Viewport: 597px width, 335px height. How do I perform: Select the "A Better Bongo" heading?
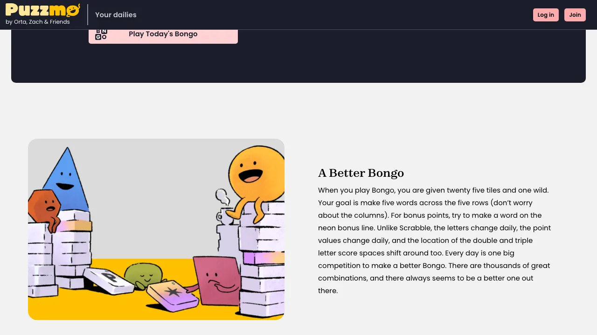(361, 173)
